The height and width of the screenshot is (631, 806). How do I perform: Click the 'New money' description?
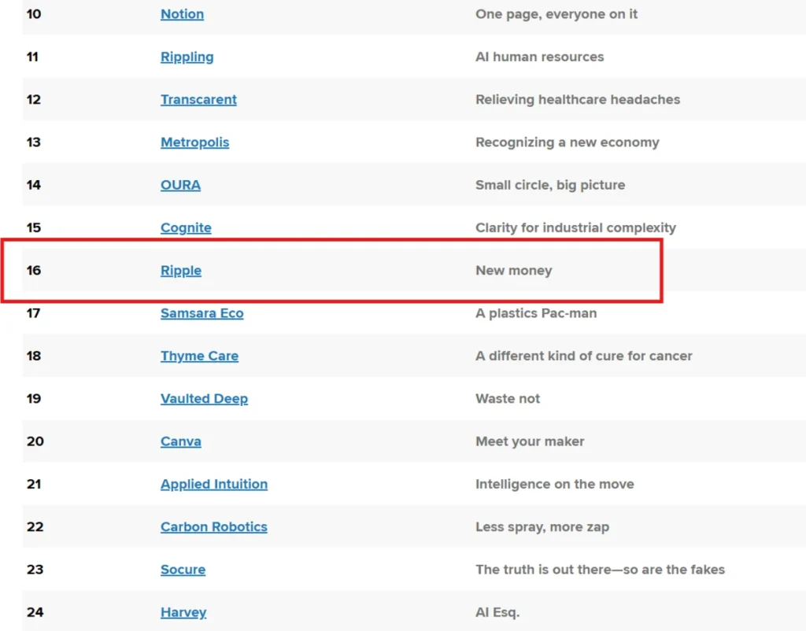pyautogui.click(x=514, y=271)
